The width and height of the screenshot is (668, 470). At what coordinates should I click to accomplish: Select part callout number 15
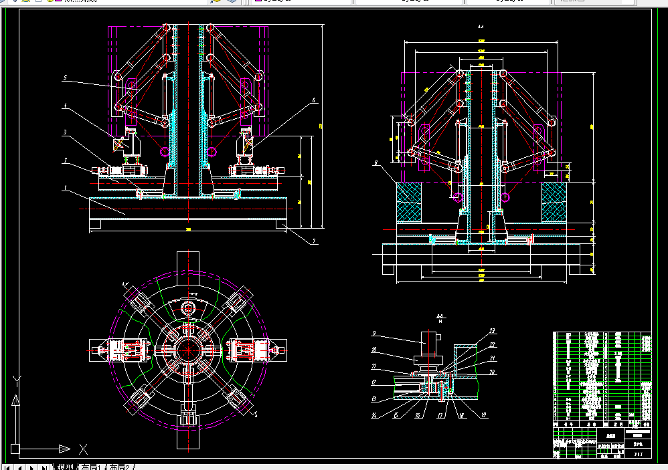(396, 415)
